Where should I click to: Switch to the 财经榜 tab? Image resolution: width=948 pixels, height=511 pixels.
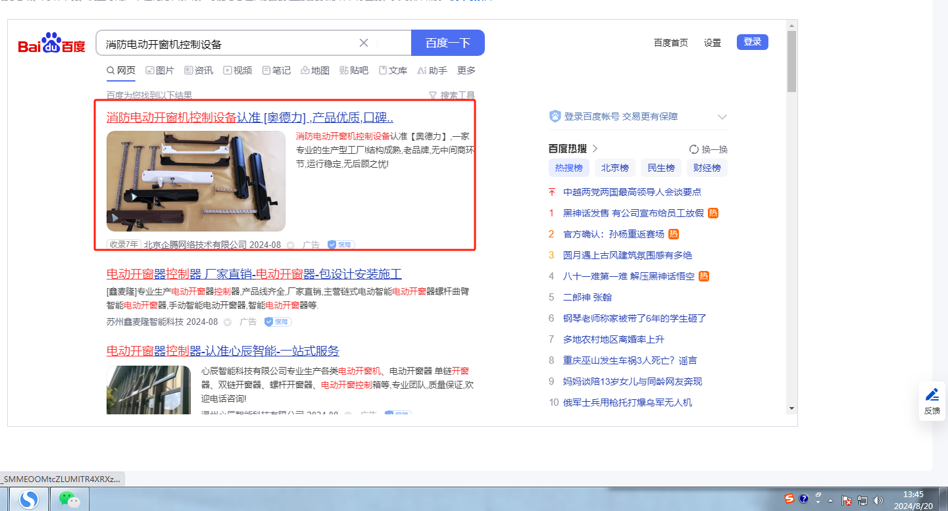point(707,168)
